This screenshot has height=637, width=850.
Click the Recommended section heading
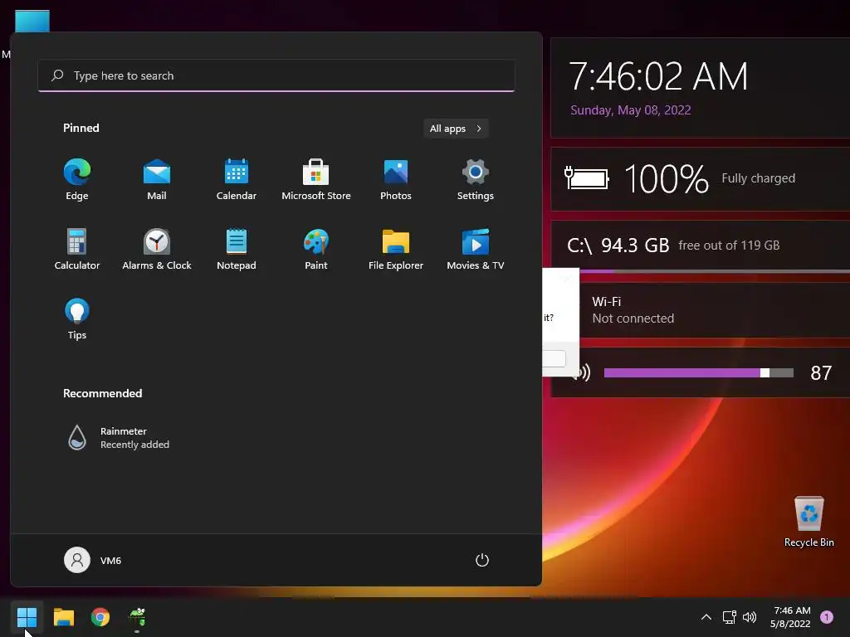102,393
